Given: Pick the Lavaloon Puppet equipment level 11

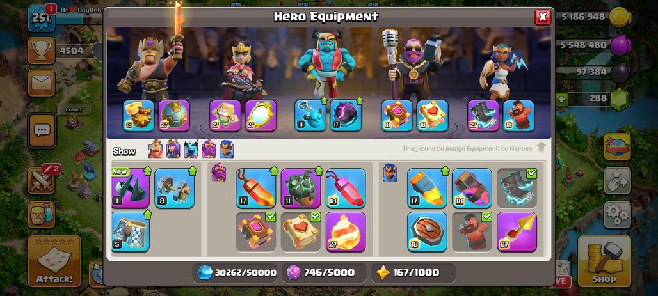Looking at the screenshot, I should click(300, 188).
